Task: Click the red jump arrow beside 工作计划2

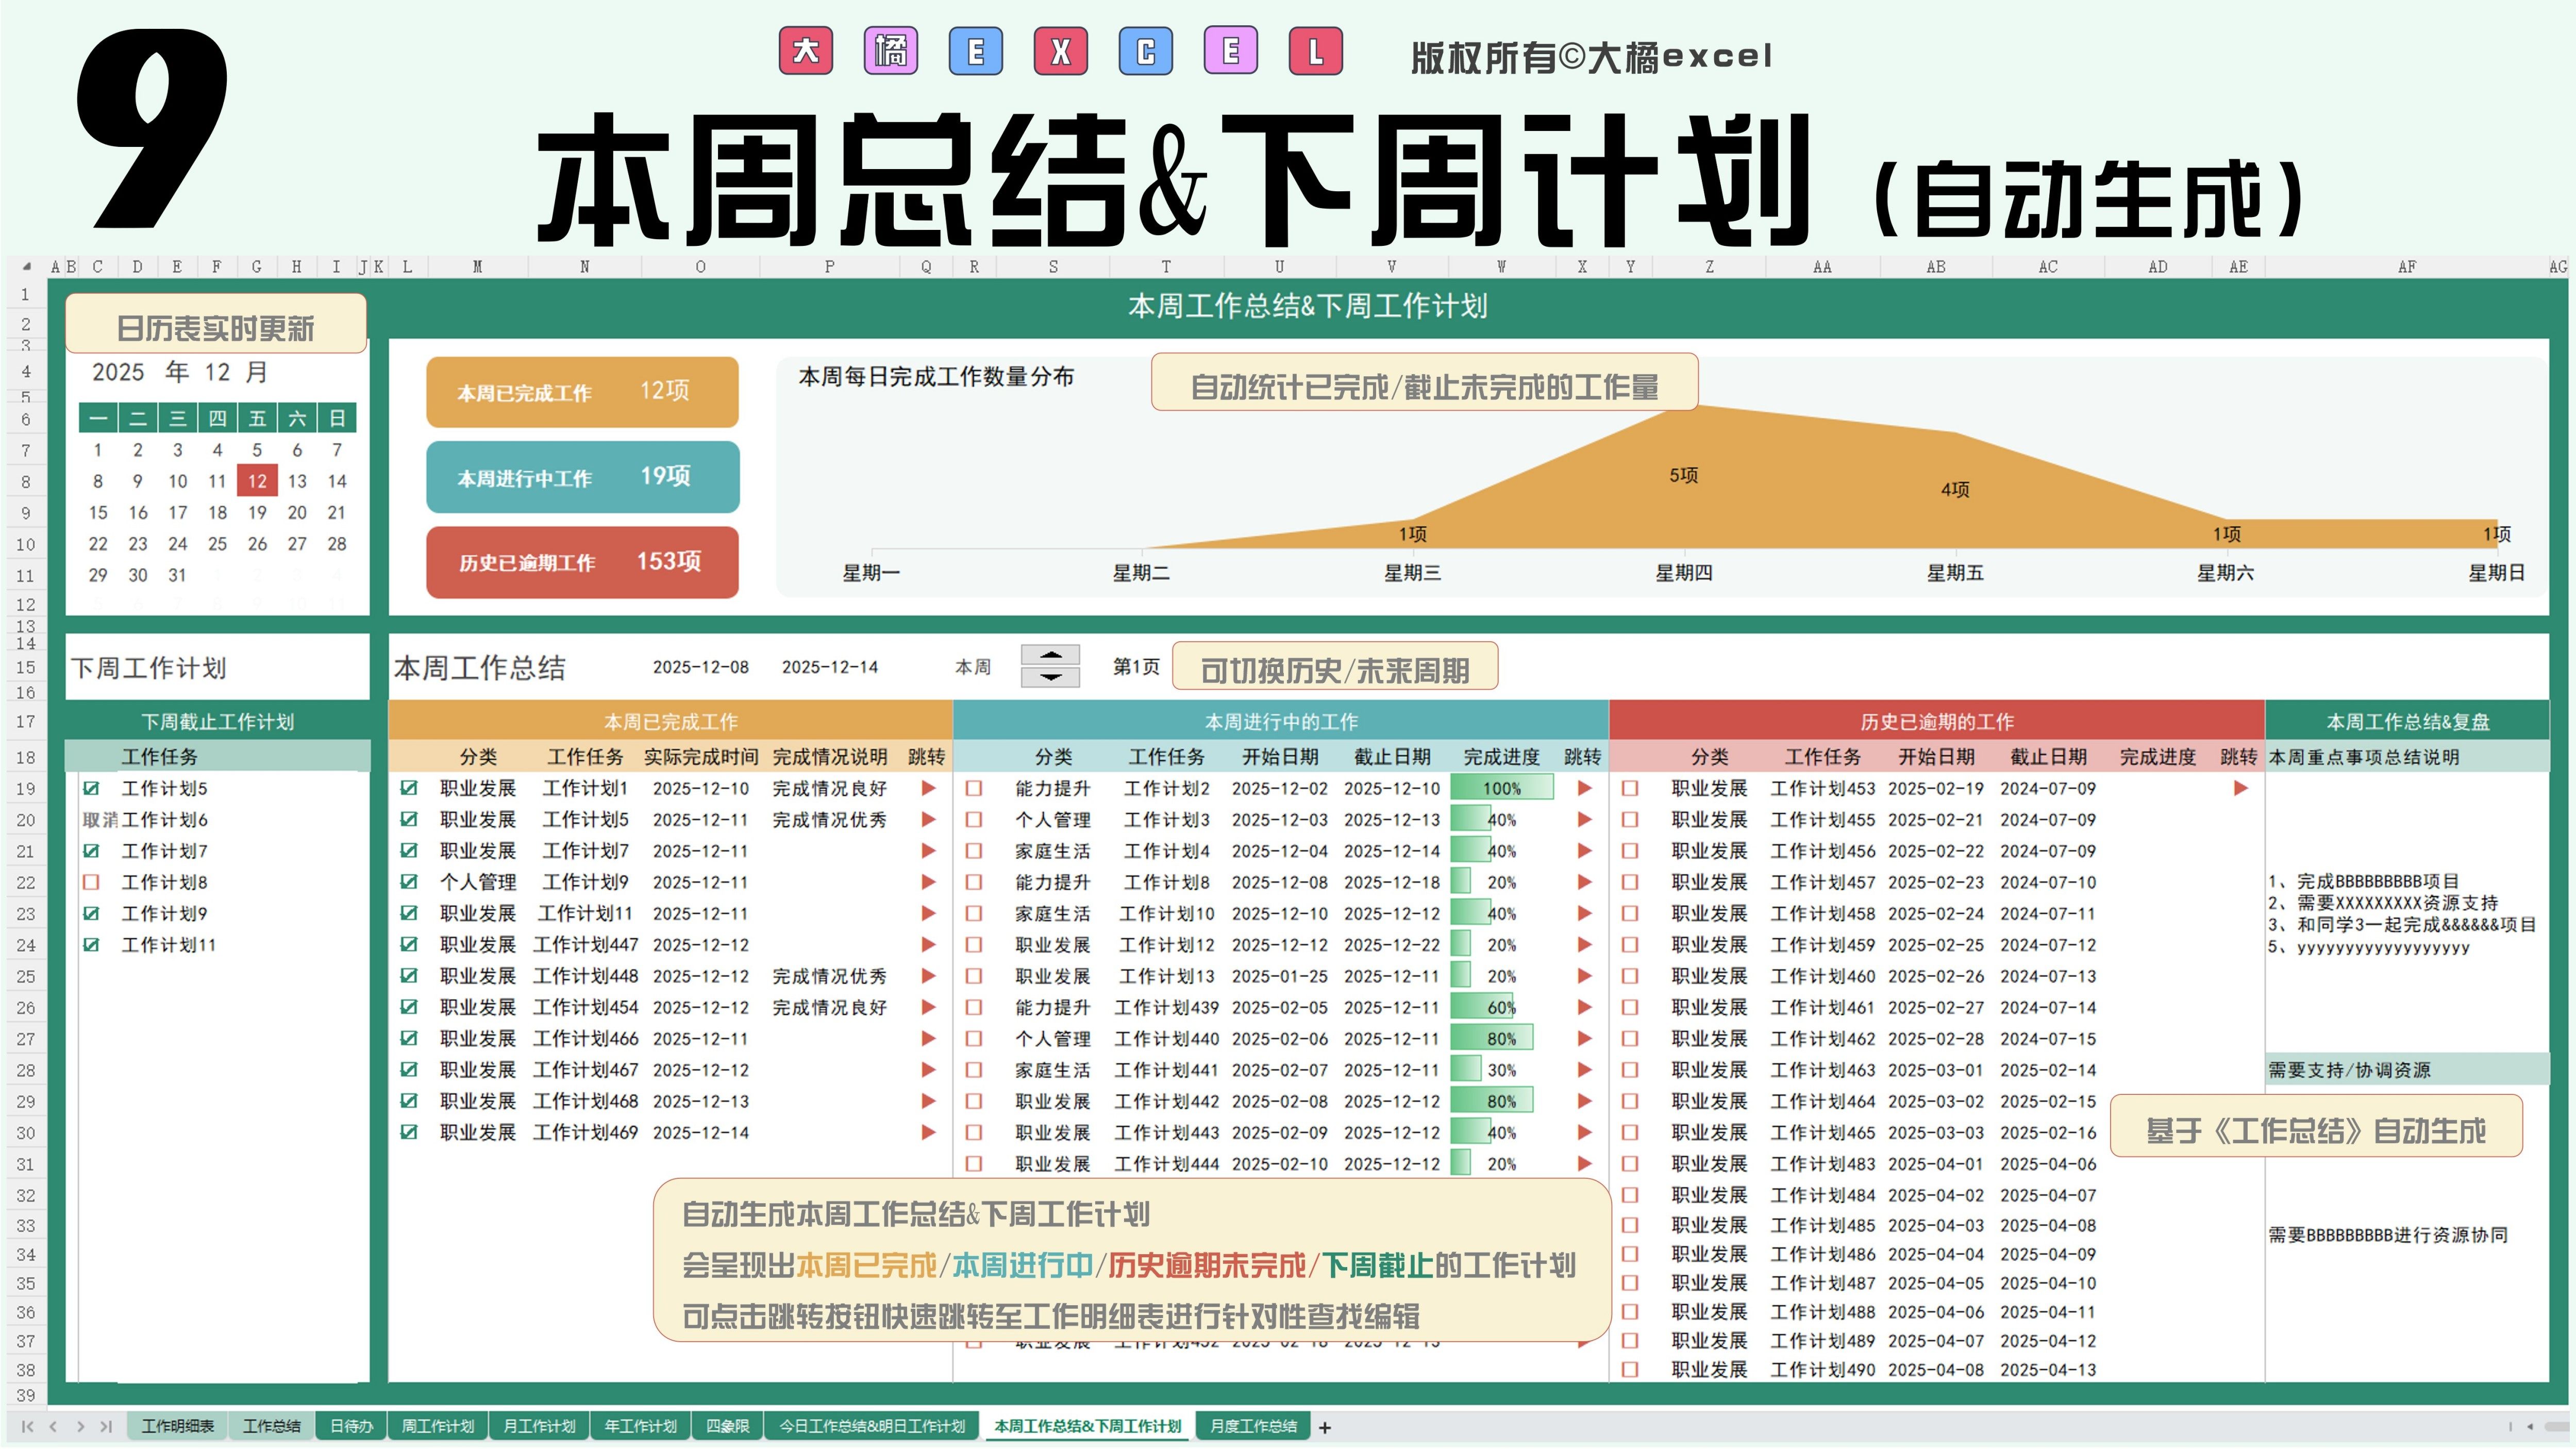Action: pos(1584,788)
